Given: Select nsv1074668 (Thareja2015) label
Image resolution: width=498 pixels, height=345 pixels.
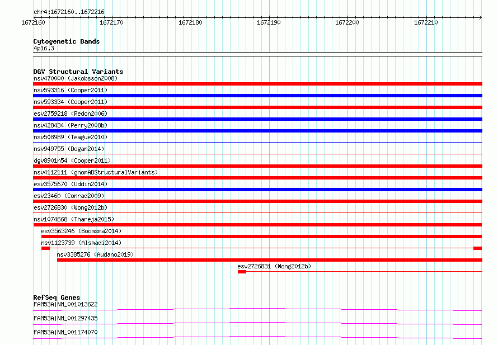Looking at the screenshot, I should pyautogui.click(x=74, y=219).
